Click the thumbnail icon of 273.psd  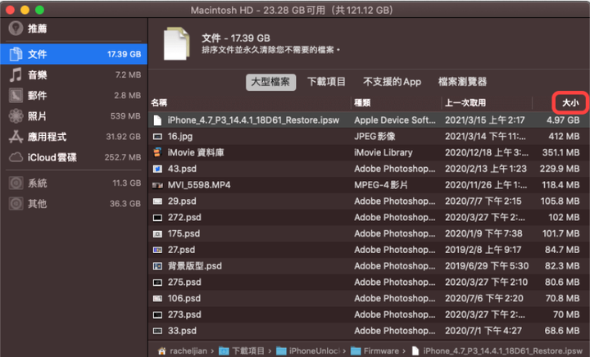(x=157, y=314)
